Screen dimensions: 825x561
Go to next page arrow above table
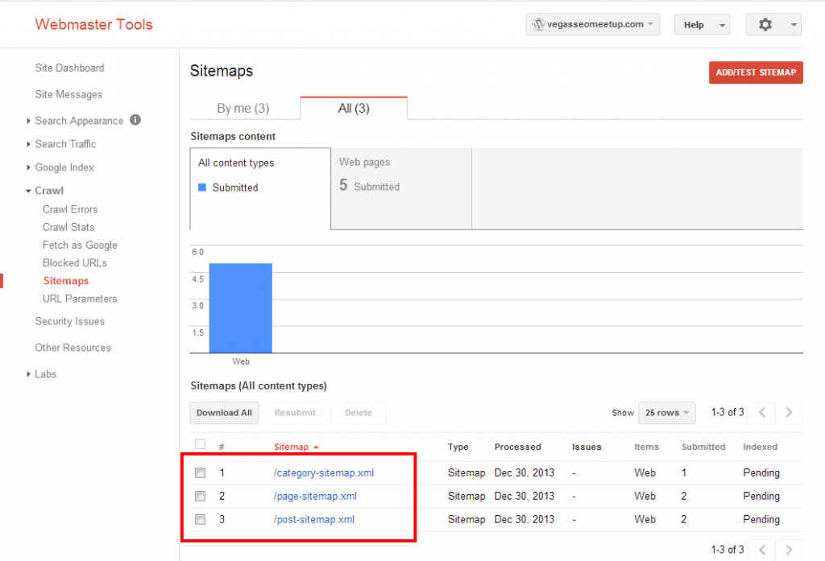click(789, 412)
